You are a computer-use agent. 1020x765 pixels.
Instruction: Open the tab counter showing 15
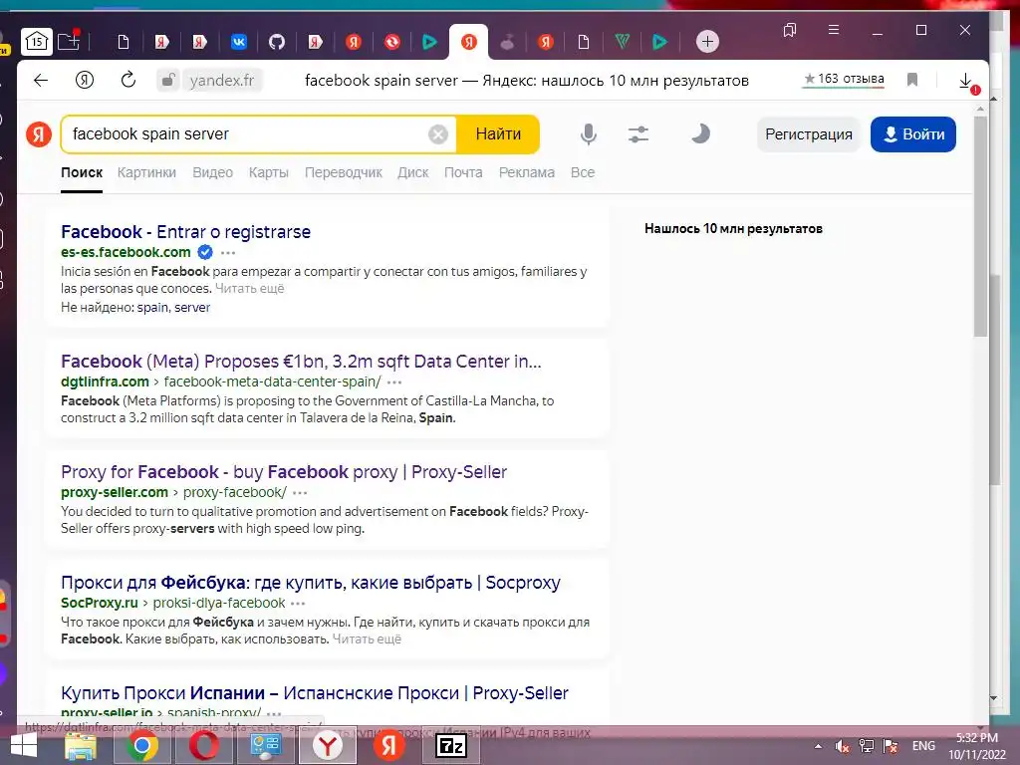coord(37,42)
